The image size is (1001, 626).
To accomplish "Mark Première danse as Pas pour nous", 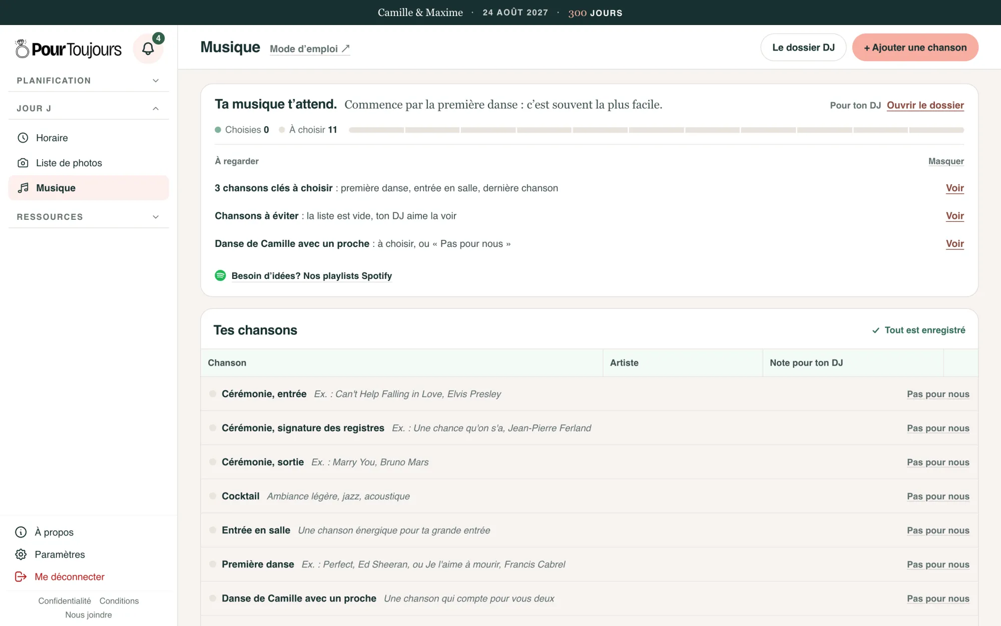I will click(x=938, y=564).
